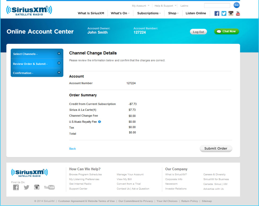This screenshot has width=259, height=206.
Task: Click arrow icon next to Select Channels
Action: pyautogui.click(x=59, y=53)
